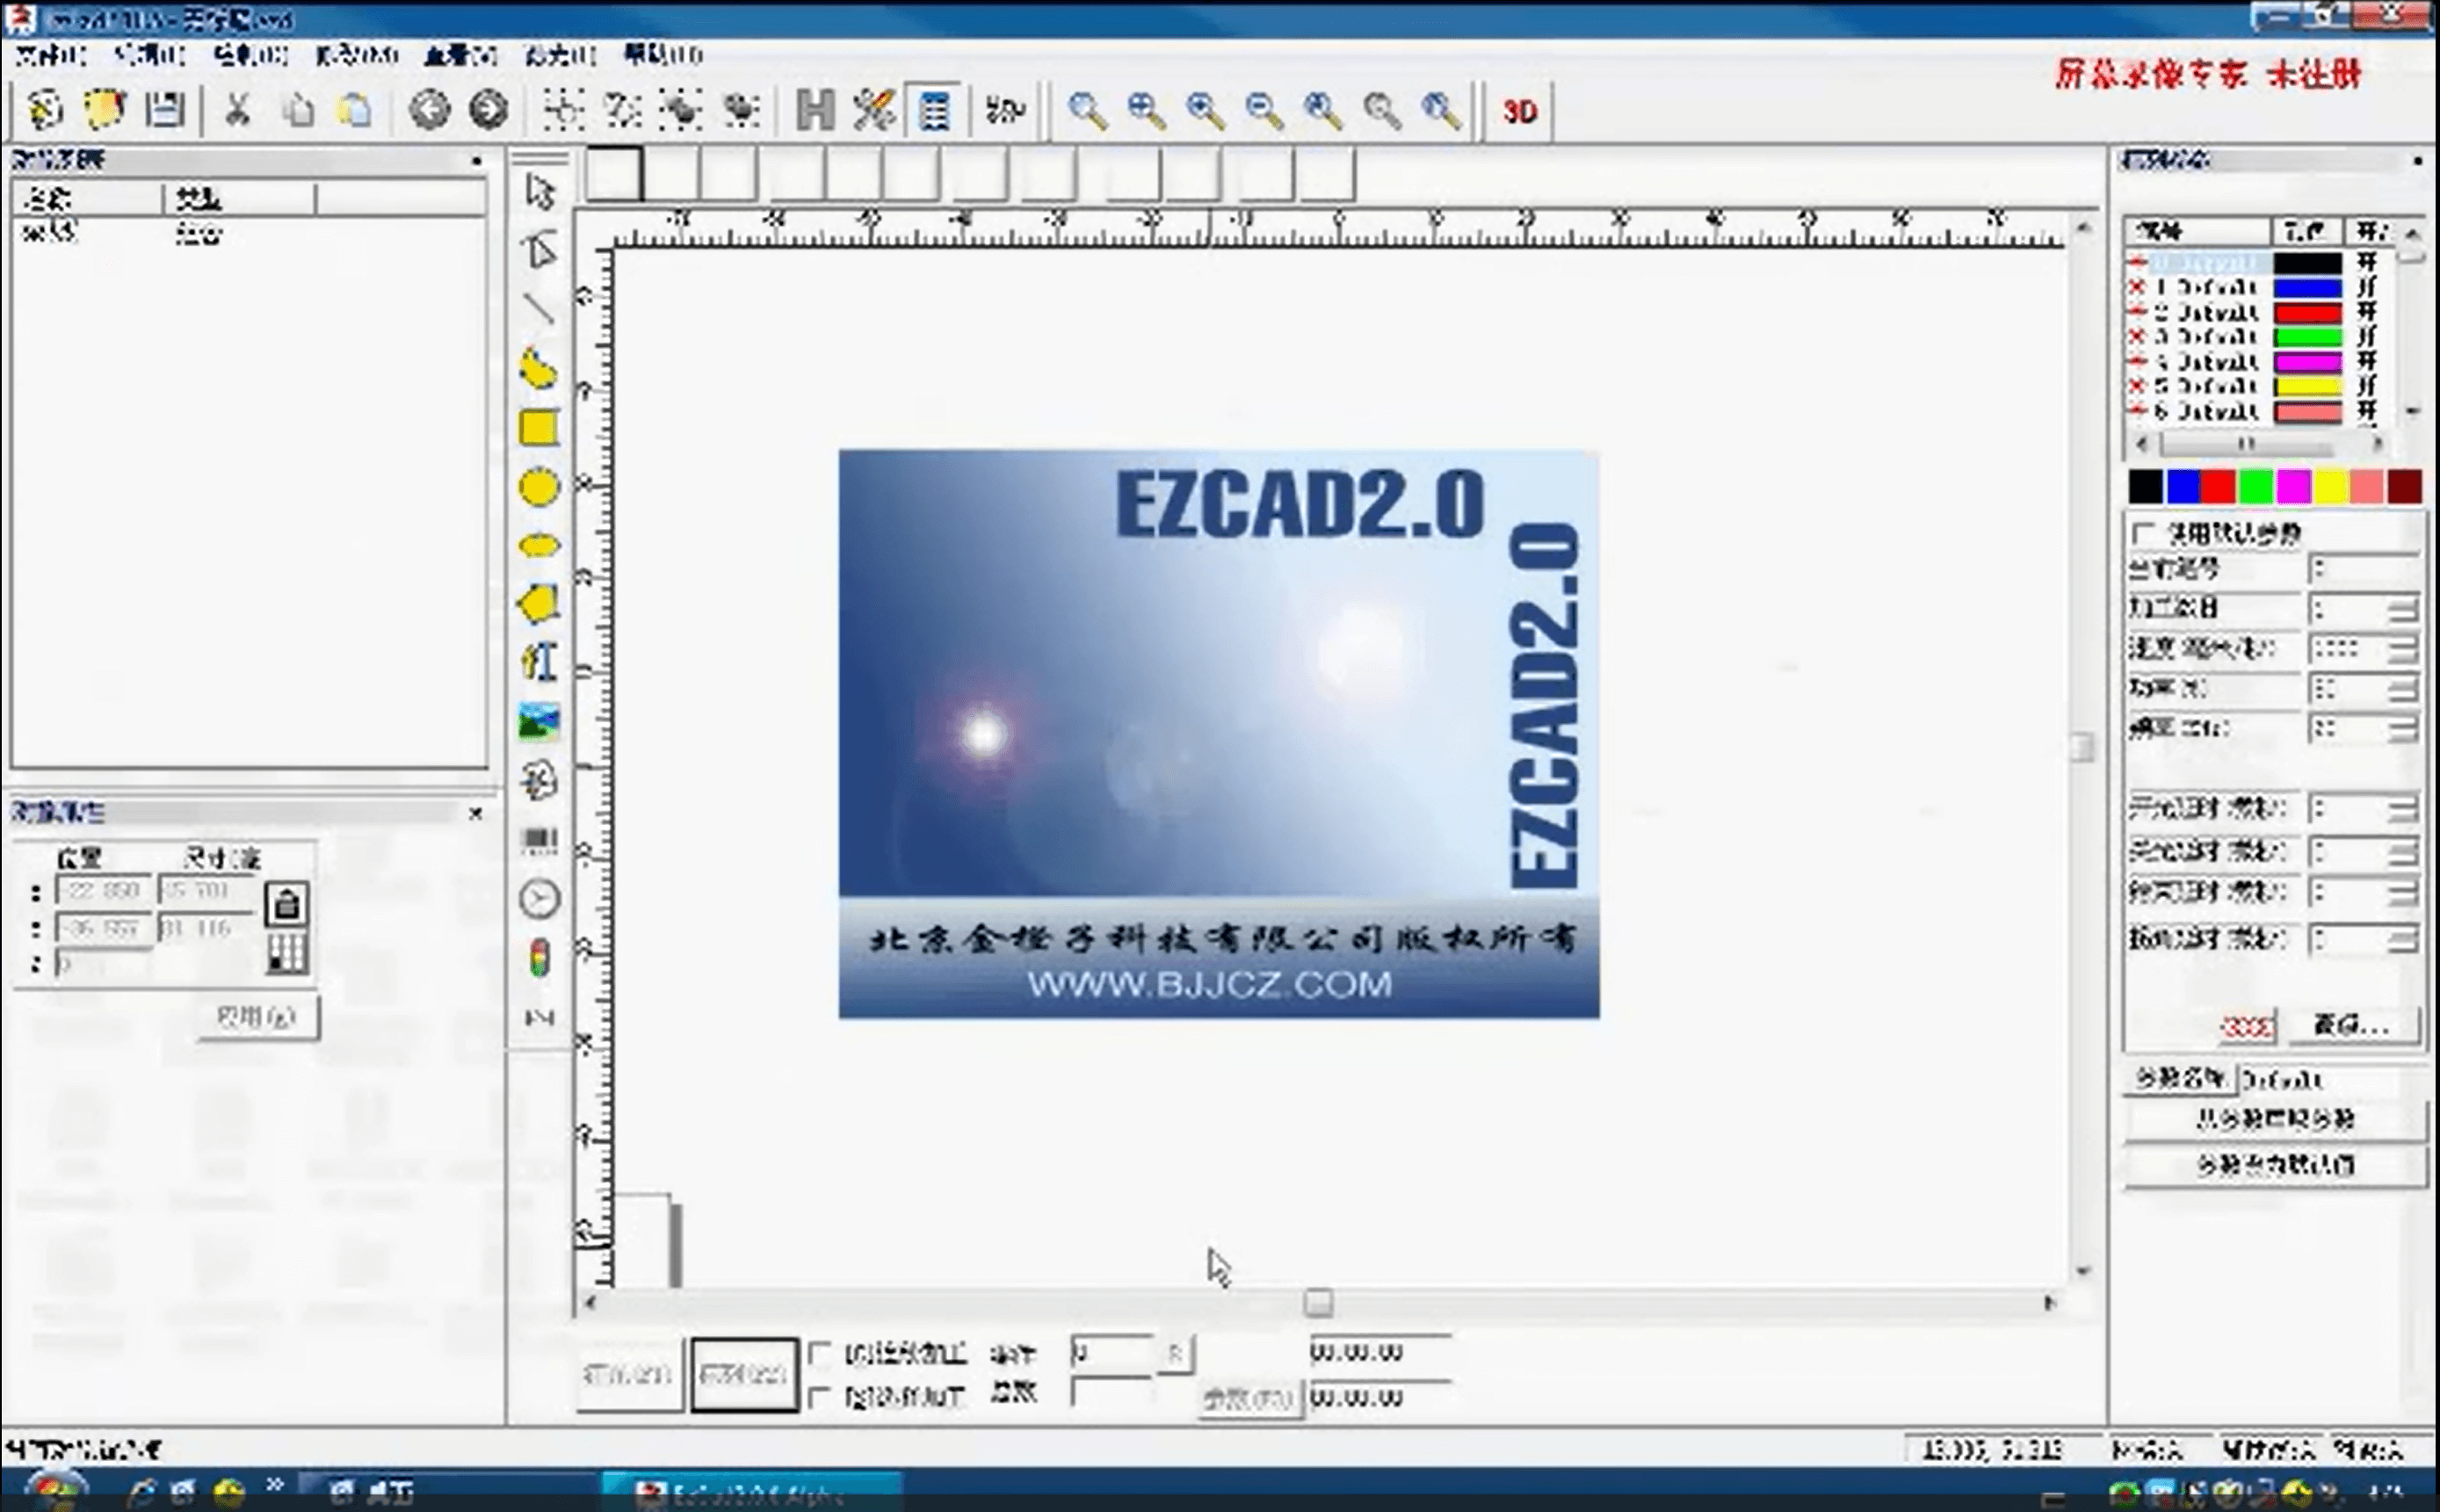Select the Circle tool
The height and width of the screenshot is (1512, 2440).
[540, 487]
